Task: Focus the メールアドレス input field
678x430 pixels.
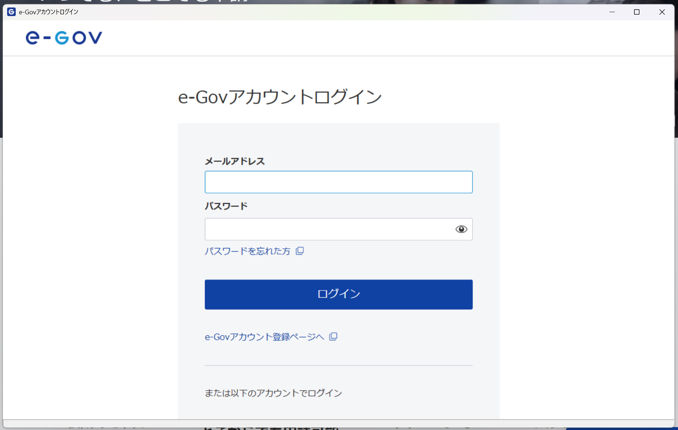Action: 338,182
